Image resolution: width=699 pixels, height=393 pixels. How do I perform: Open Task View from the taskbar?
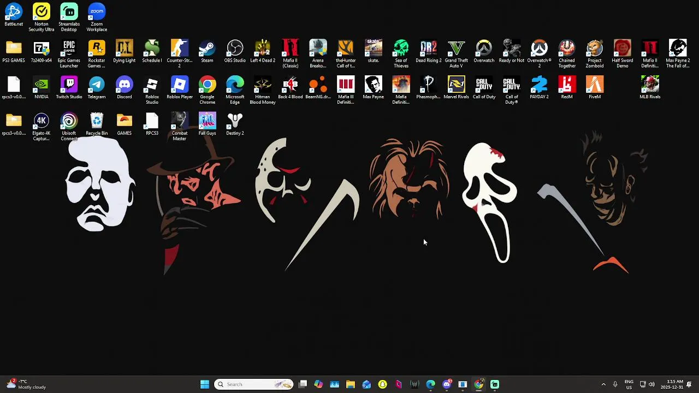(303, 384)
